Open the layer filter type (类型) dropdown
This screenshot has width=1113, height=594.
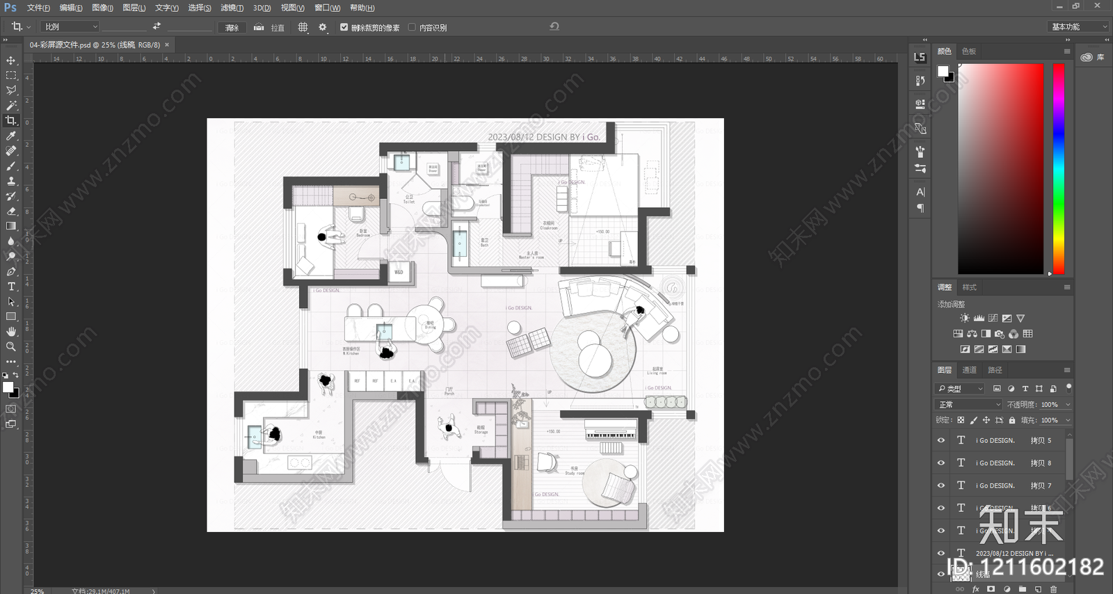tap(960, 388)
